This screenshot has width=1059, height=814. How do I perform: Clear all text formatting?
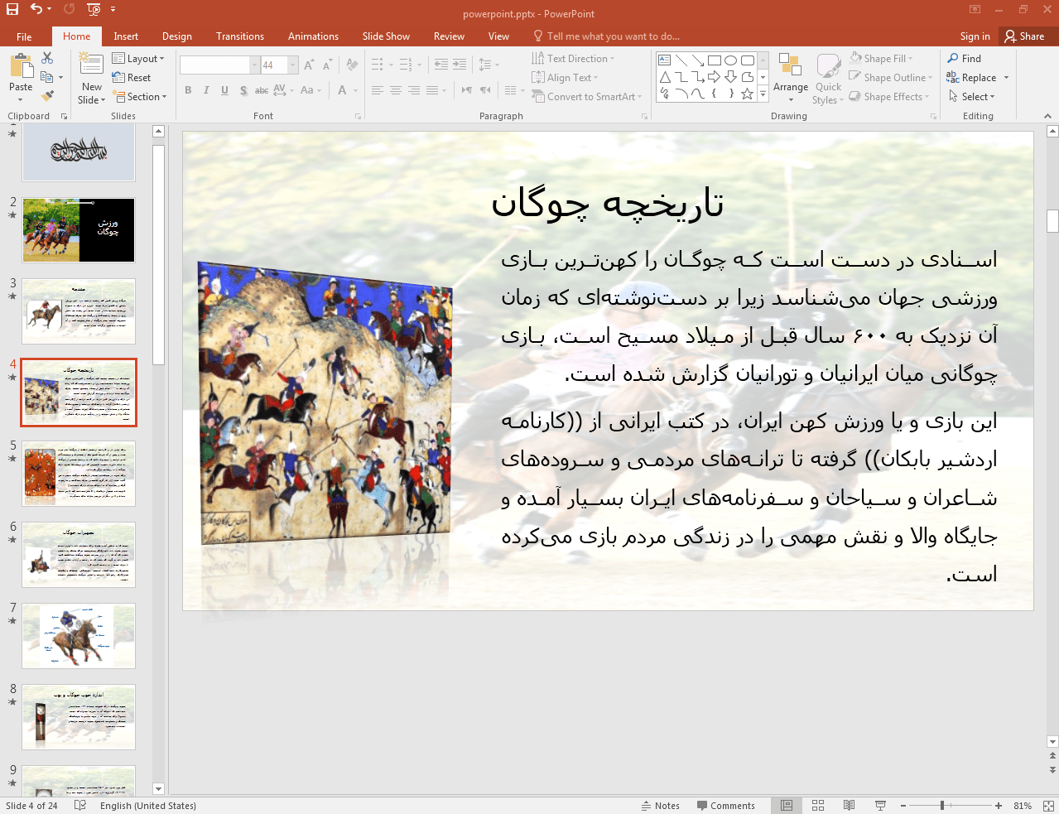(352, 65)
